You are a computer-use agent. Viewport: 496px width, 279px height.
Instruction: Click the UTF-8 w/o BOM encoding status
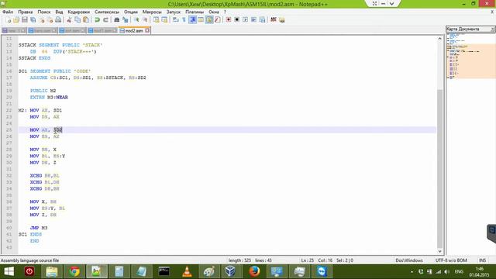[451, 260]
